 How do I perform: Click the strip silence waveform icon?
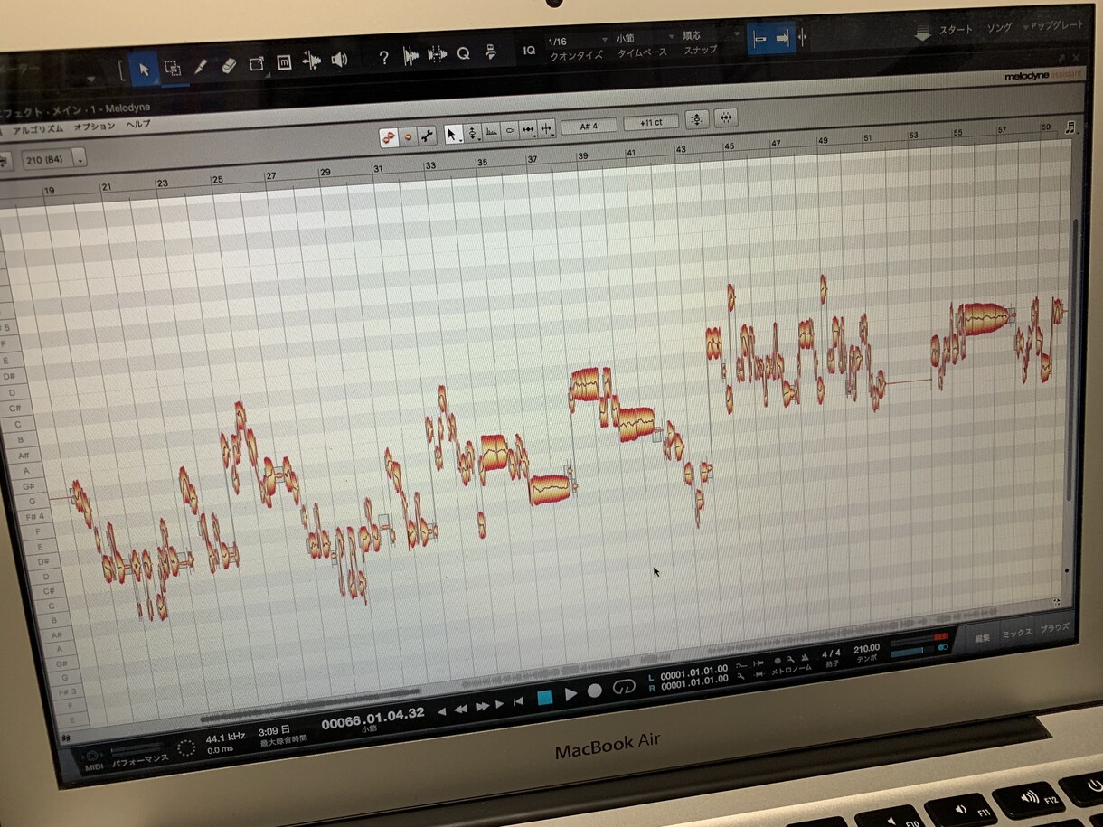pos(410,56)
